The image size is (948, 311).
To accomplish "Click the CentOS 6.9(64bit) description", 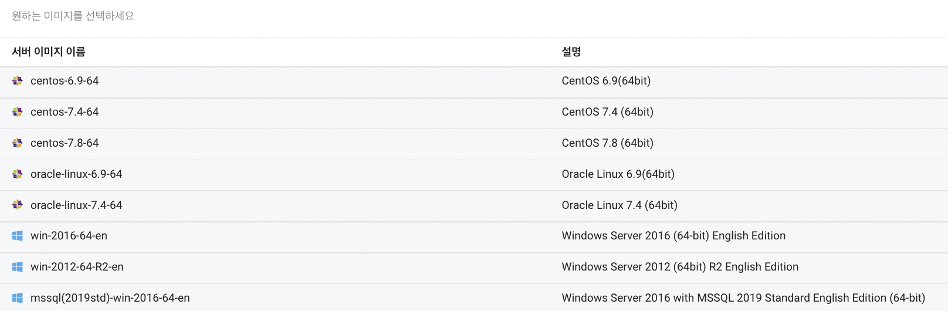I will click(x=606, y=81).
